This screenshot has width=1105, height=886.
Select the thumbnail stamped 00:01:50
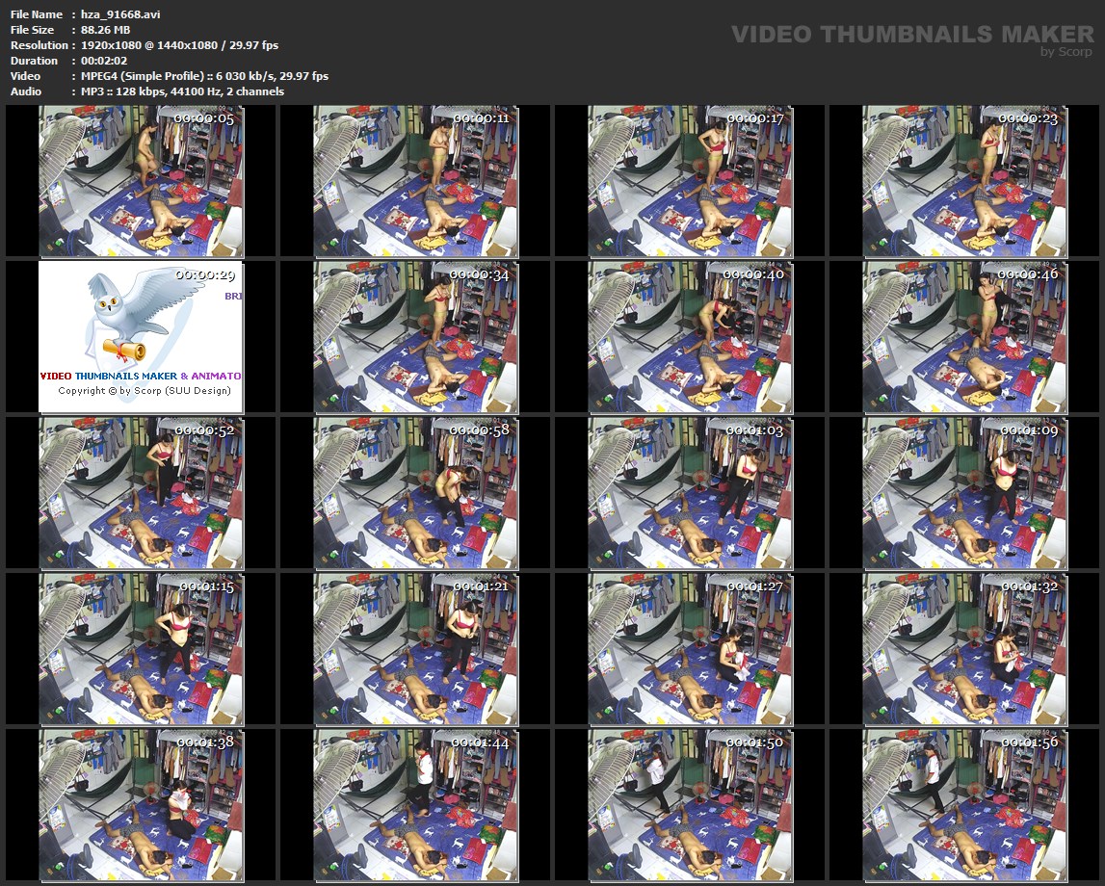(690, 806)
